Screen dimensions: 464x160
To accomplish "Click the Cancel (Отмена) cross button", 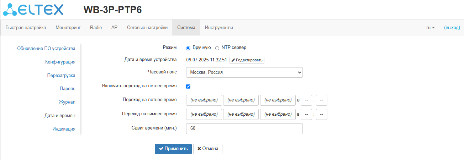I will pos(208,149).
